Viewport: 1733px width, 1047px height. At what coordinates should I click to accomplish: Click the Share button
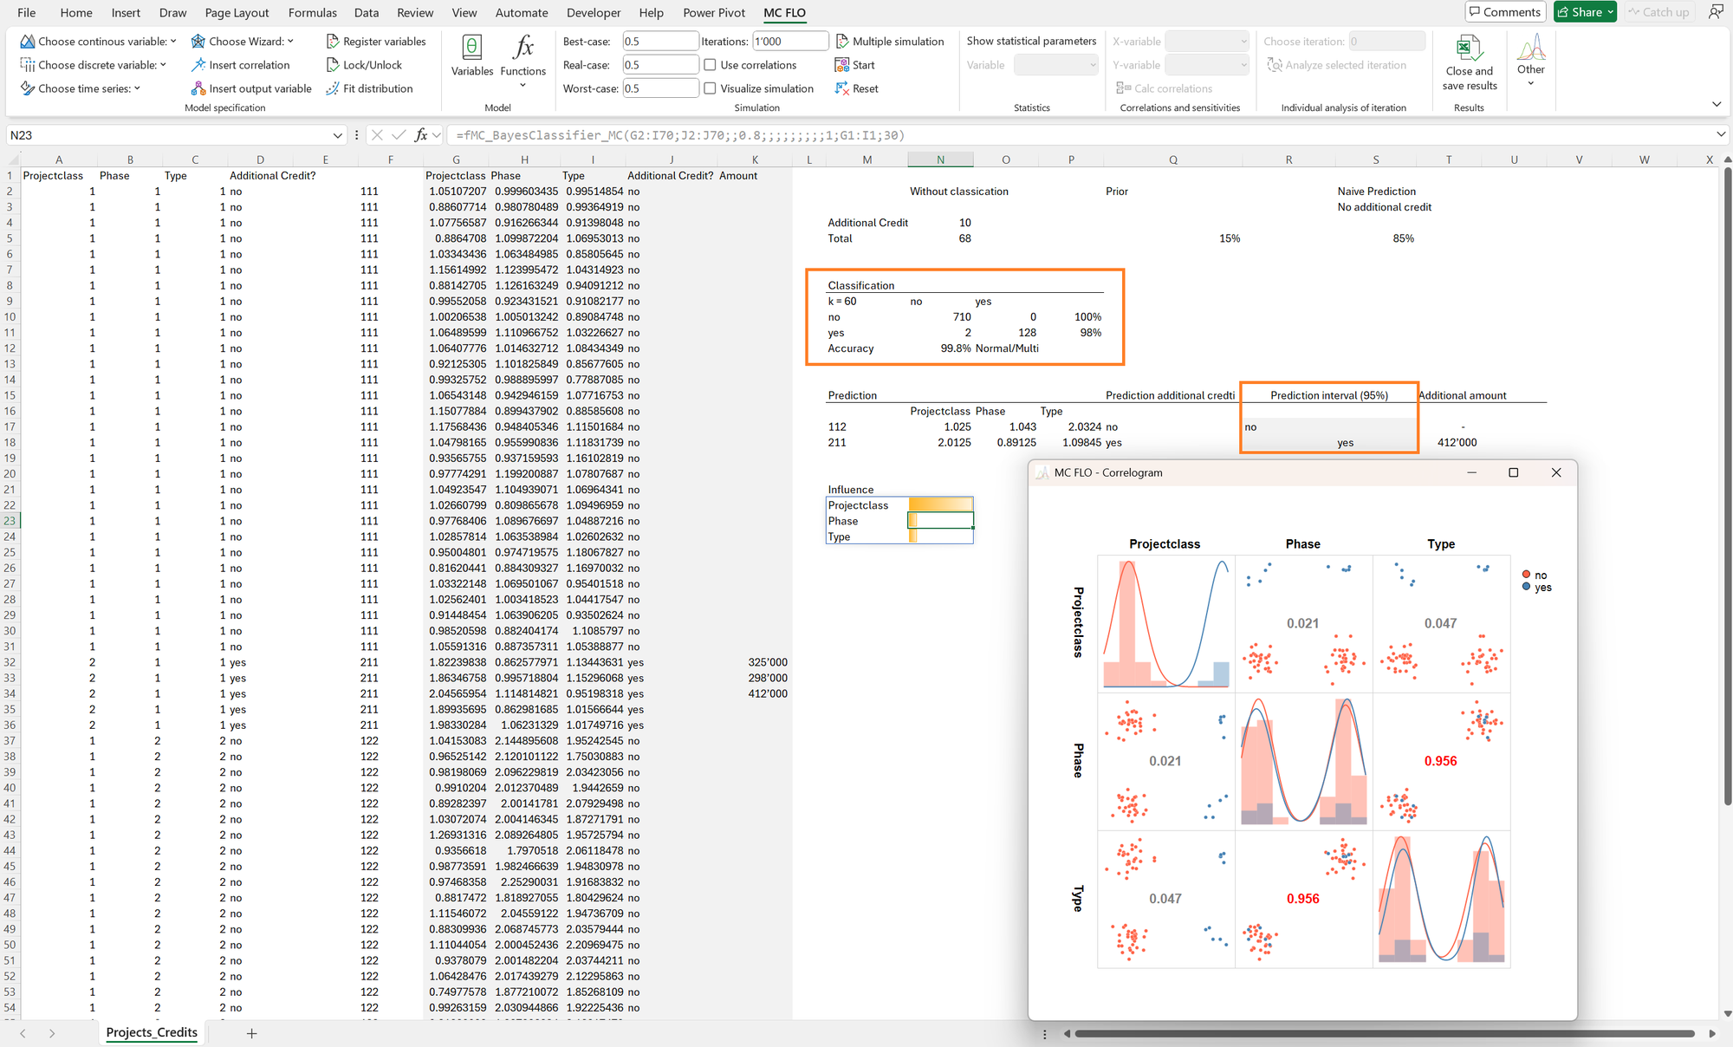coord(1585,12)
